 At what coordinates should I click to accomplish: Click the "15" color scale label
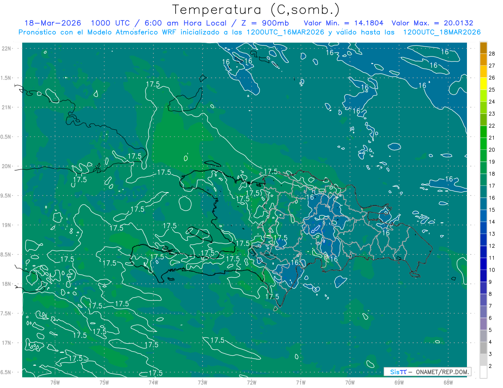[x=492, y=210]
